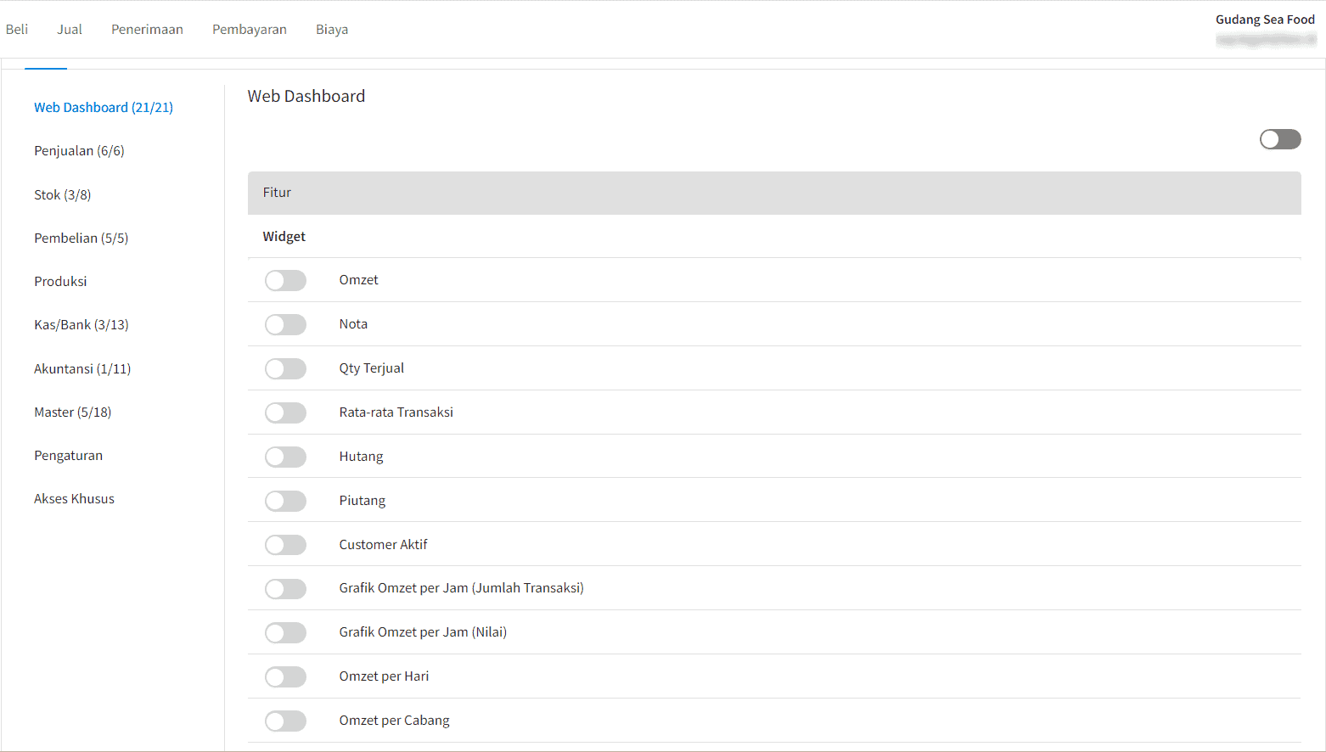
Task: Open the Stok (3/8) section
Action: [63, 195]
